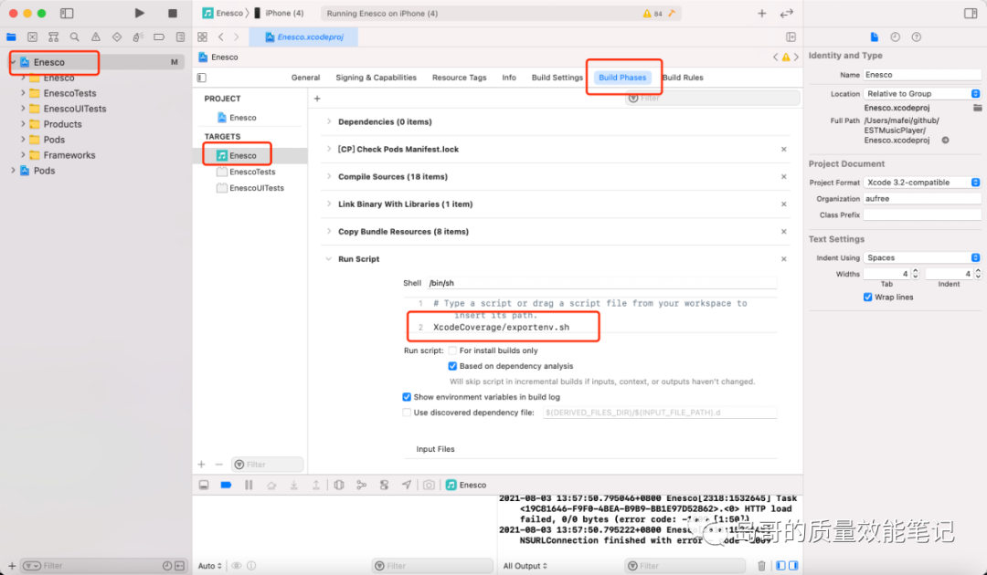987x575 pixels.
Task: Run the Enesco scheme with the play button
Action: pos(139,13)
